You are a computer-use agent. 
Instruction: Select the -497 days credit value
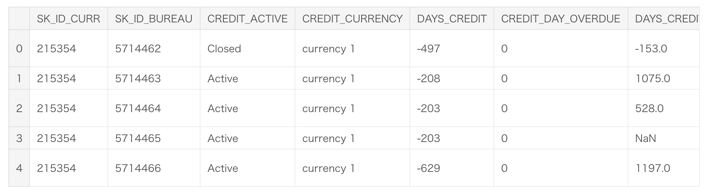tap(428, 49)
